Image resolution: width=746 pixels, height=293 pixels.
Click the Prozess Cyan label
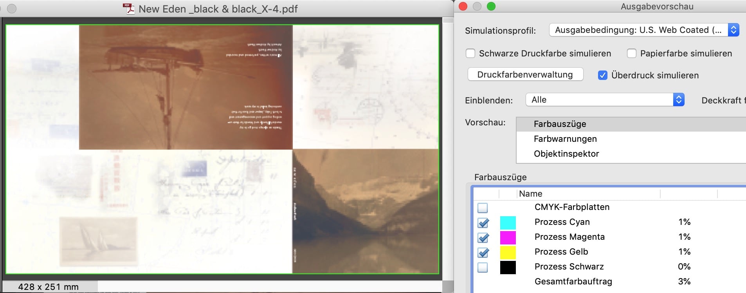coord(562,222)
